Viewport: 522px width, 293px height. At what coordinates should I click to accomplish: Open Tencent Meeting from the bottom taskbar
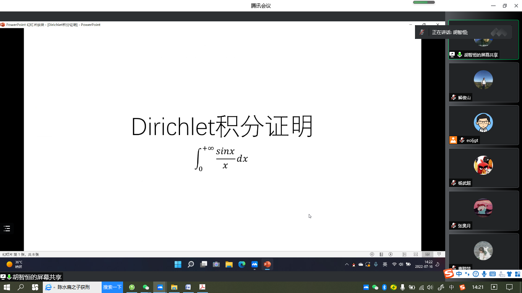click(160, 287)
